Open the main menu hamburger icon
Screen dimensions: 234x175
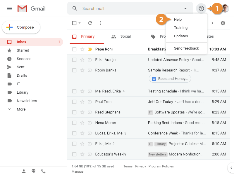(10, 8)
